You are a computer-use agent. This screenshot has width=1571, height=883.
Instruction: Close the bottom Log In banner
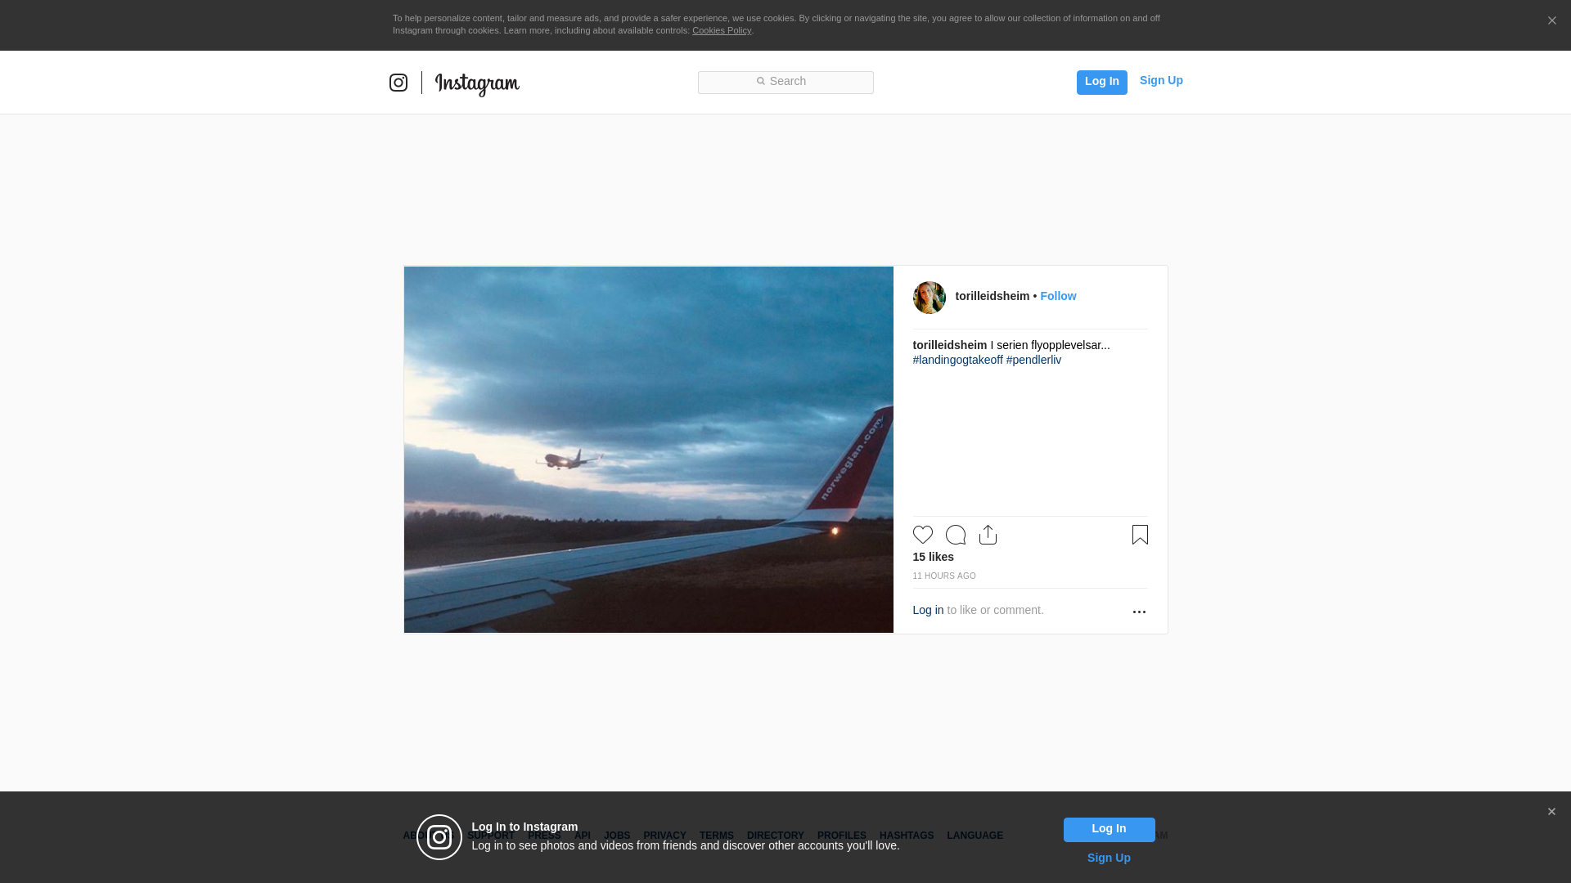click(1551, 812)
